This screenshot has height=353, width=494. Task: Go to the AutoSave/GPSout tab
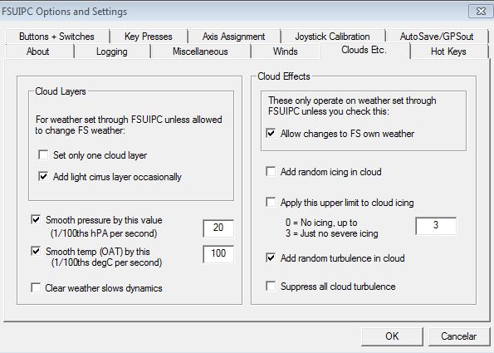(437, 37)
